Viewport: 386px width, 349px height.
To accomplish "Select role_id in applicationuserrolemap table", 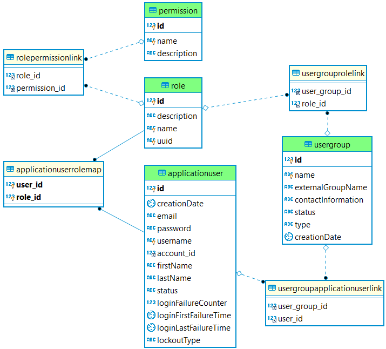I will point(53,197).
